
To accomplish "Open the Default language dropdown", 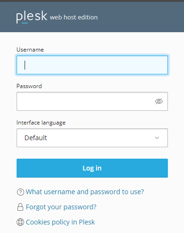I will click(92, 138).
